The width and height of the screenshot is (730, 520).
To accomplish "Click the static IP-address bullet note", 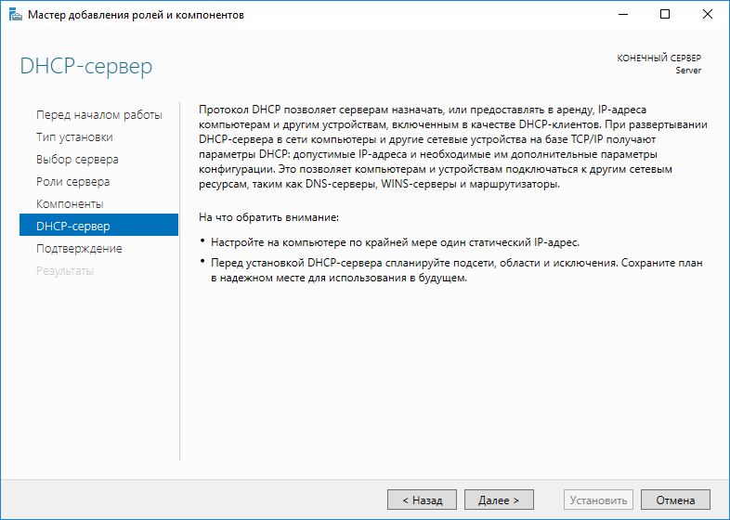I will 394,242.
